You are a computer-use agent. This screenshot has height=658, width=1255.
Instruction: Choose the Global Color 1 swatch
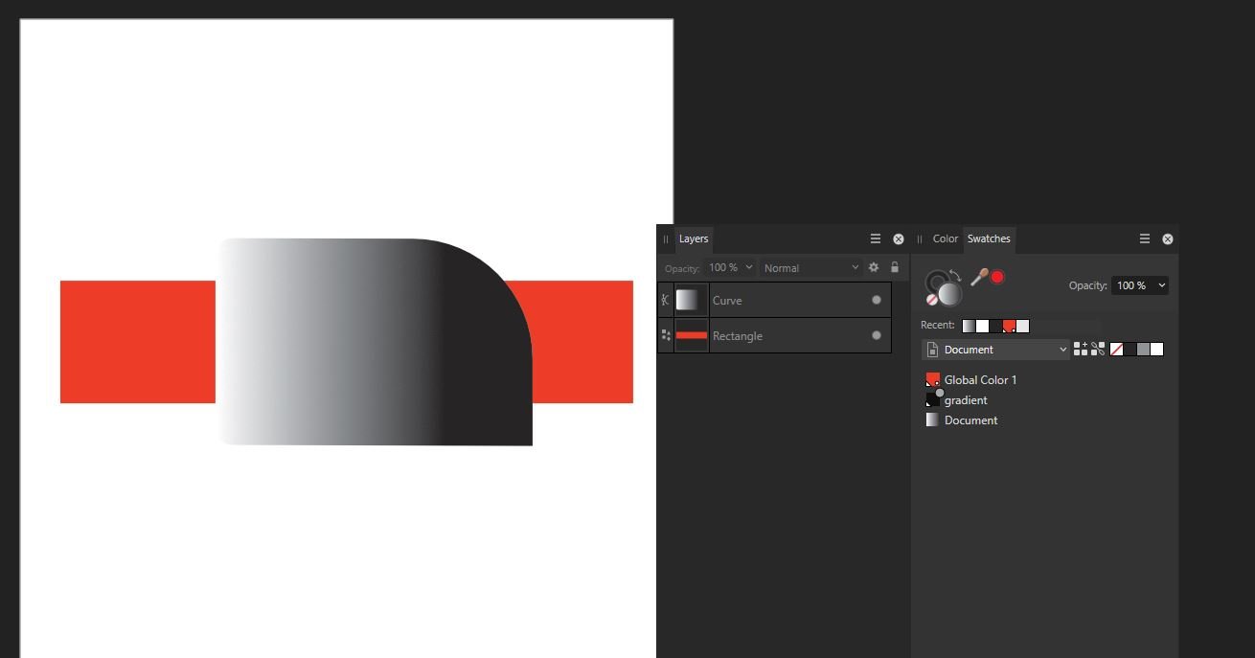[979, 380]
